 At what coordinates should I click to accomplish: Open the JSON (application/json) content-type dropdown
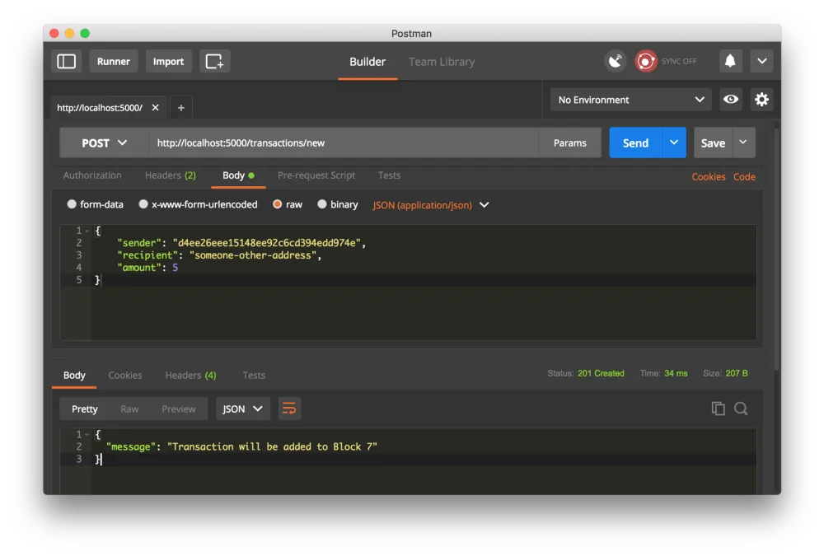point(430,204)
